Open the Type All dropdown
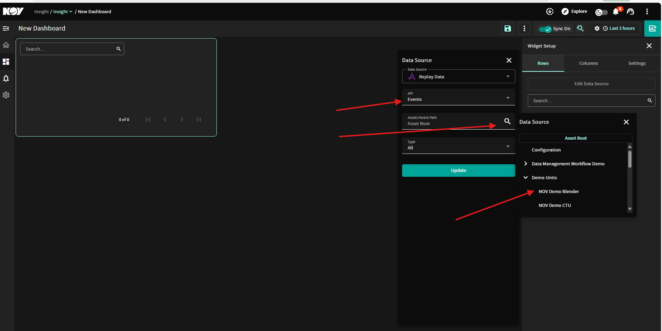Image resolution: width=662 pixels, height=331 pixels. click(458, 146)
